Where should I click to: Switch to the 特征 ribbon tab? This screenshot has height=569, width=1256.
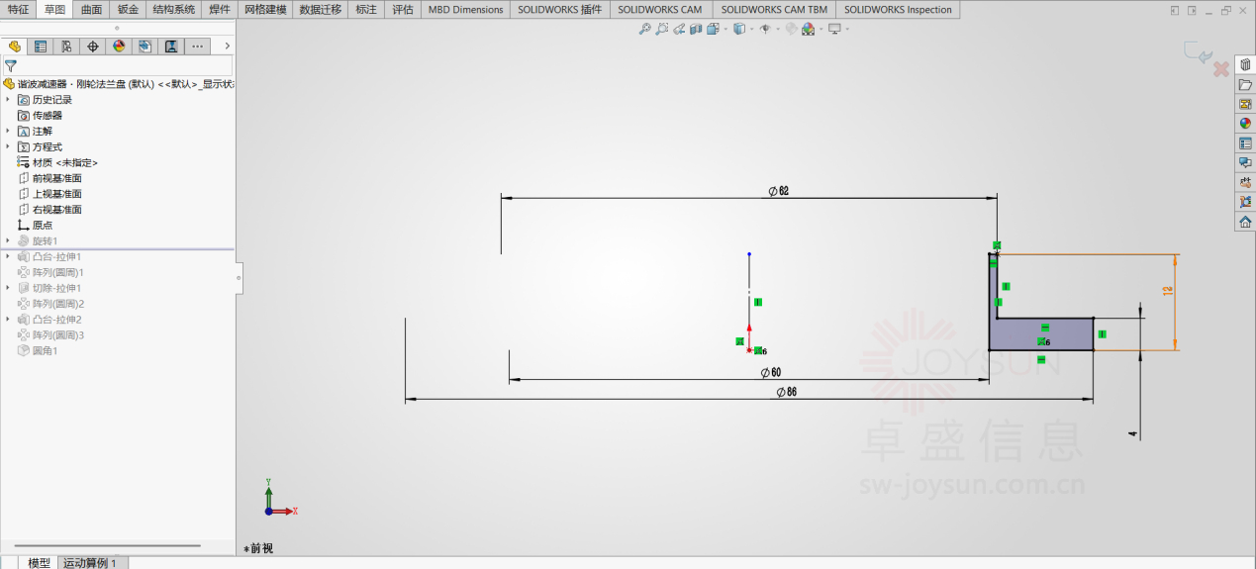point(18,10)
